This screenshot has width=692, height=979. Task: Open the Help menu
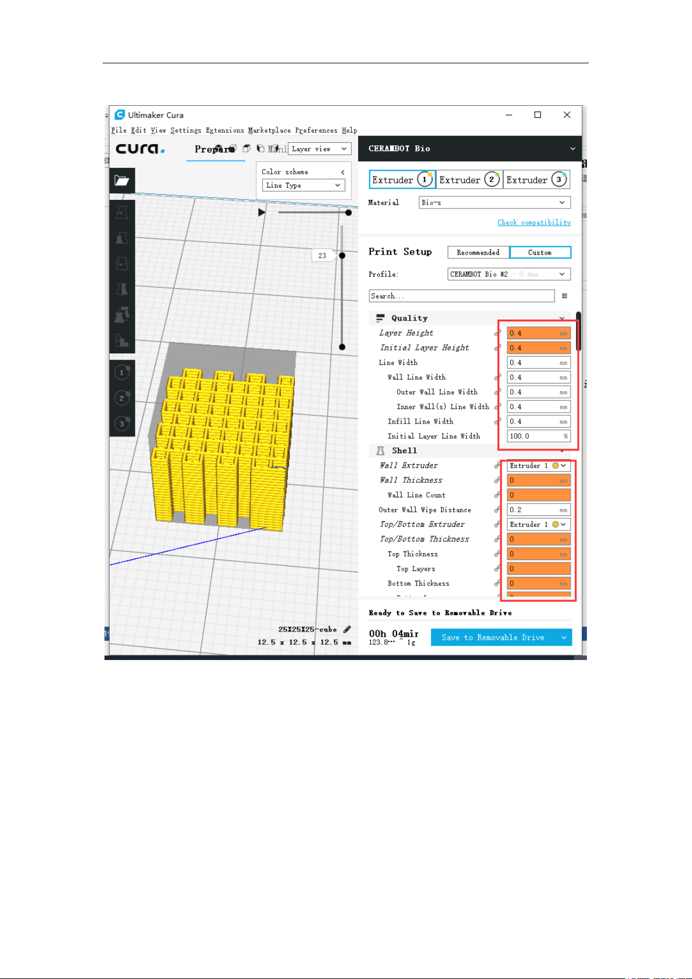(x=349, y=130)
